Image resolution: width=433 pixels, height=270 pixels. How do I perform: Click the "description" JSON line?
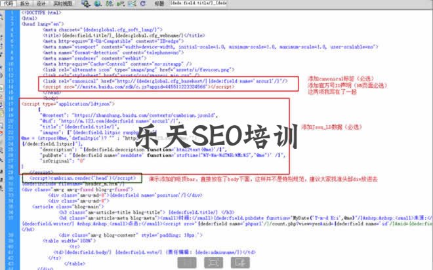click(134, 150)
